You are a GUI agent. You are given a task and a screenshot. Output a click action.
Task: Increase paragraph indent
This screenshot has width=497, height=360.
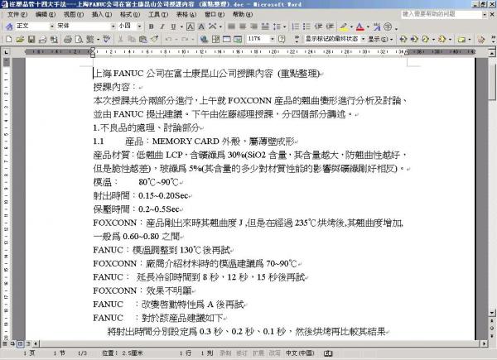[330, 26]
